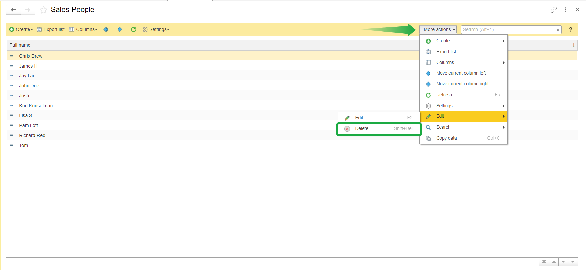Click the green refresh icon in toolbar
This screenshot has height=270, width=586.
coord(133,30)
